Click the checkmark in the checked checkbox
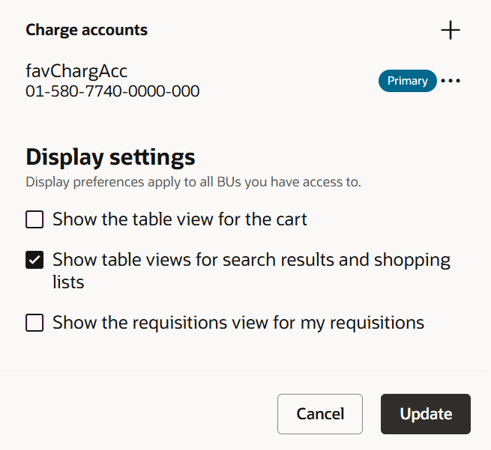This screenshot has height=450, width=491. click(x=34, y=260)
